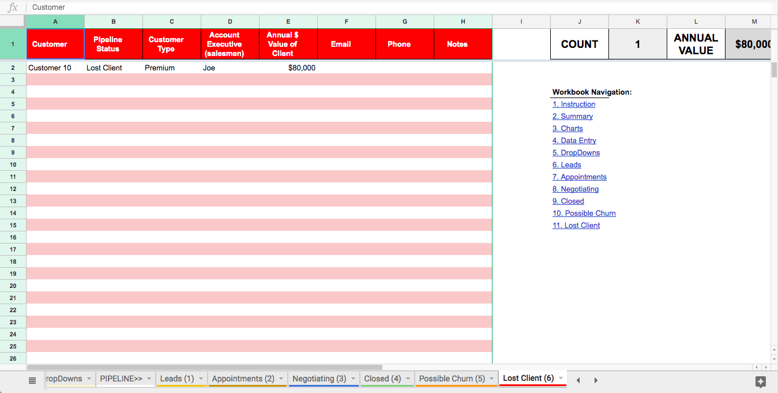Select the Account Executive (salesmen) header cell

[x=230, y=44]
